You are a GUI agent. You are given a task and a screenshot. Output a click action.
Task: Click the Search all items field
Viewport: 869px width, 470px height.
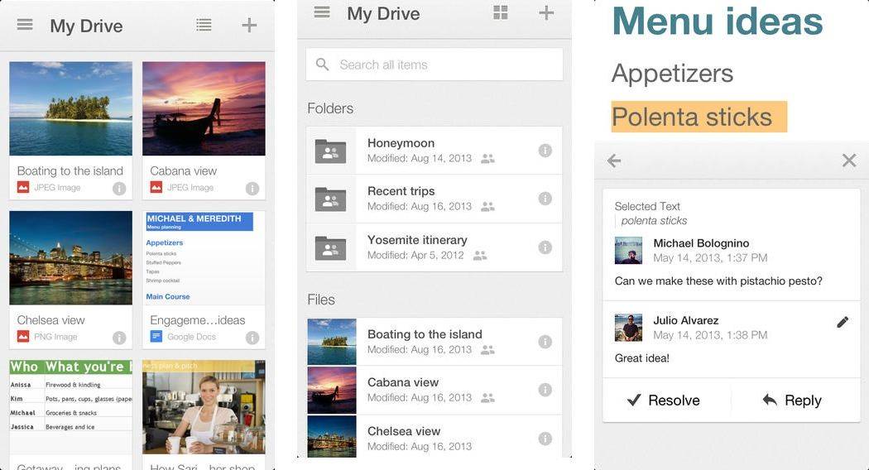(434, 65)
